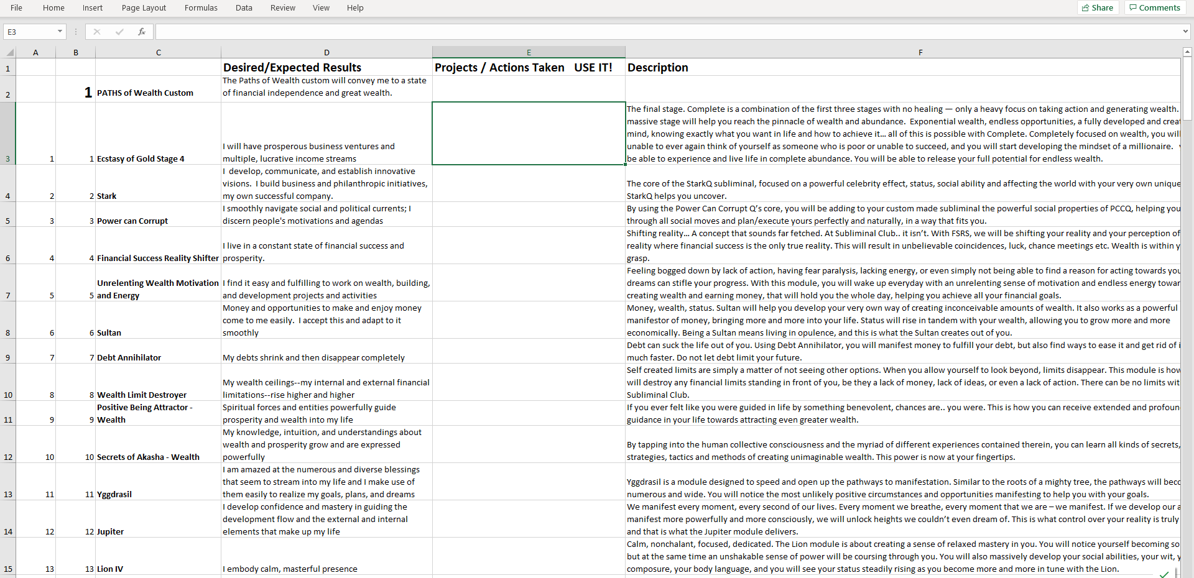Select column C header

[158, 52]
